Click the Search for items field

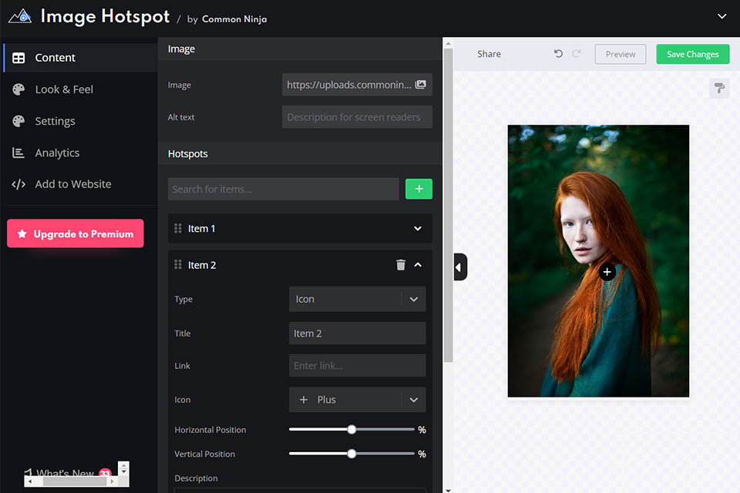(x=283, y=189)
